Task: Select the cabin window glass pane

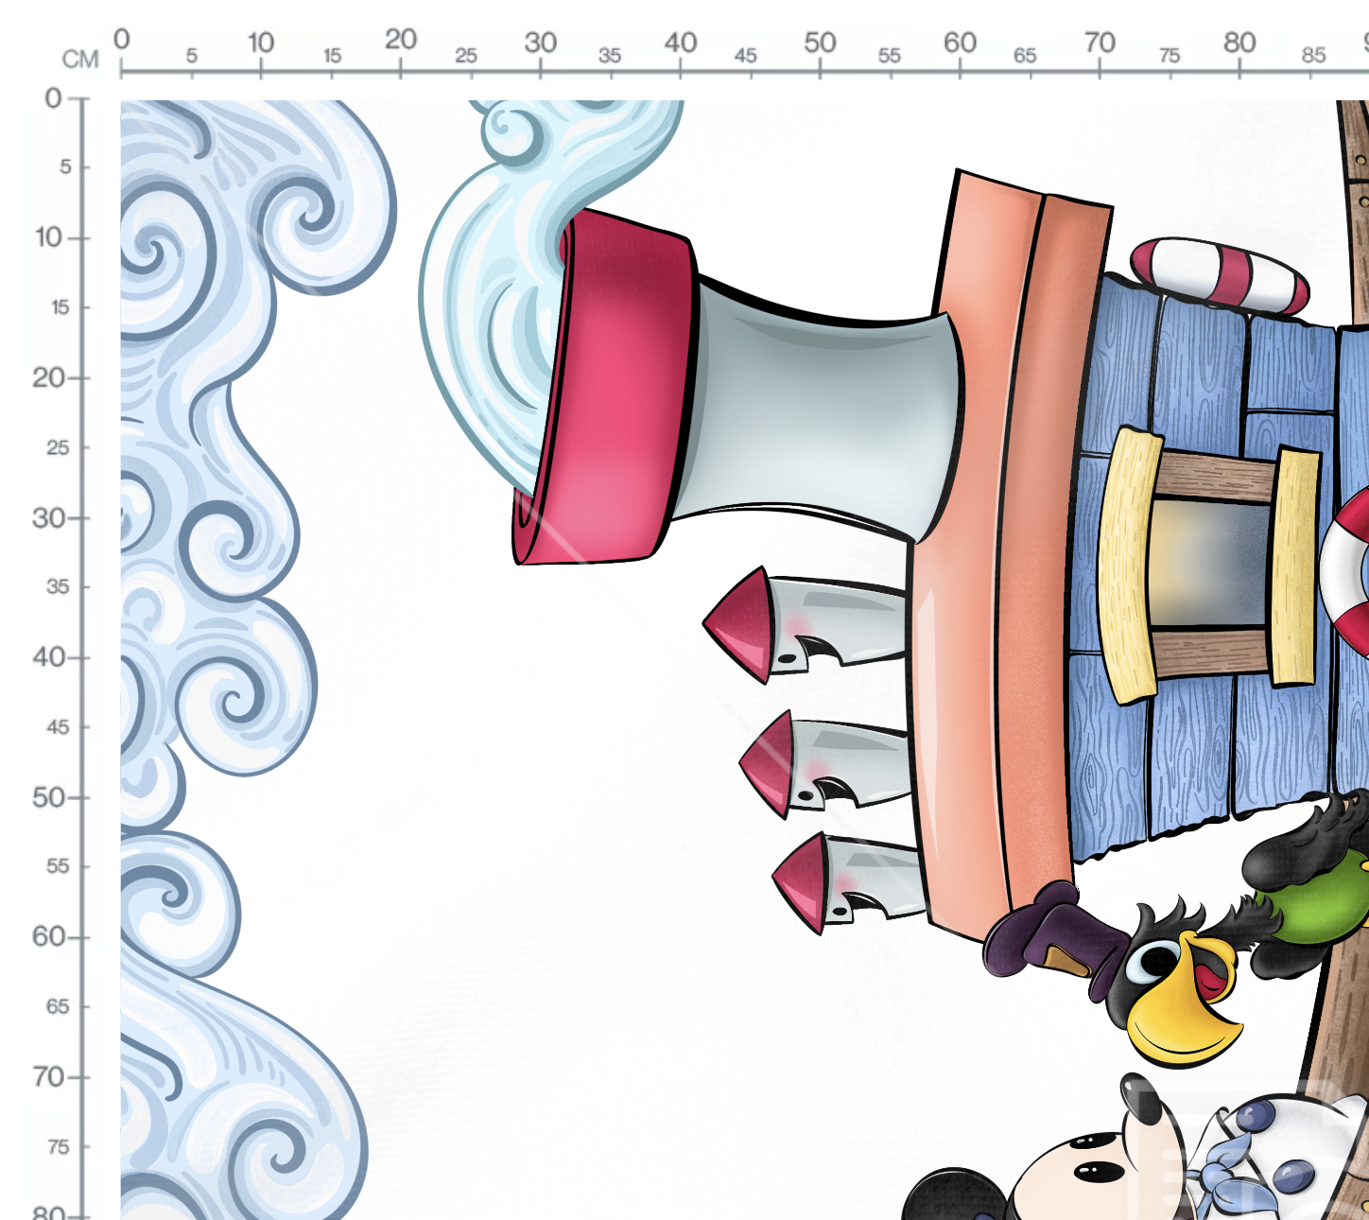Action: [x=1208, y=563]
